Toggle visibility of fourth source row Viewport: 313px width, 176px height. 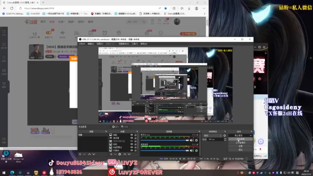[131, 144]
